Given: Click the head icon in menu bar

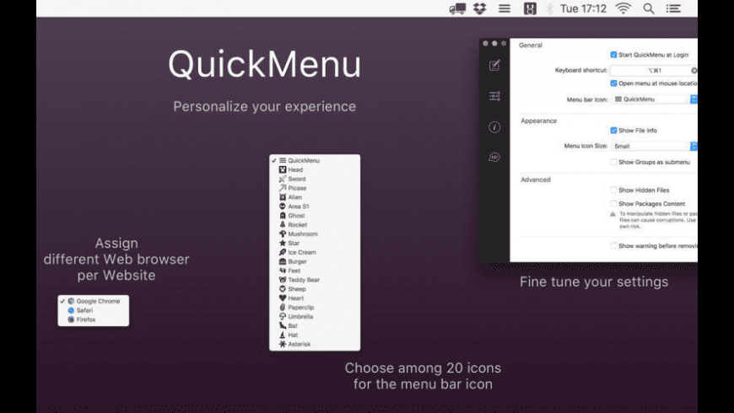Looking at the screenshot, I should point(530,8).
